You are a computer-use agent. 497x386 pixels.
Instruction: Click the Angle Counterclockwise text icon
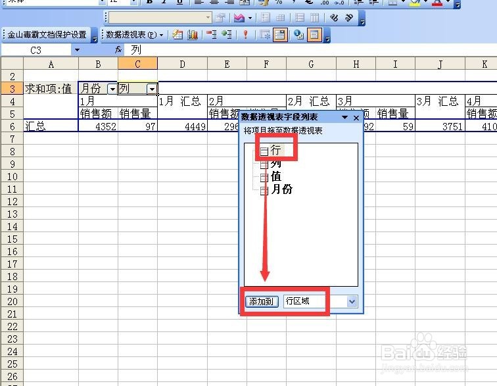tap(349, 18)
